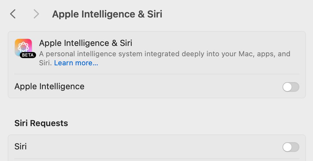The height and width of the screenshot is (161, 313).
Task: Click the "Apple Intelligence" row label
Action: 49,86
